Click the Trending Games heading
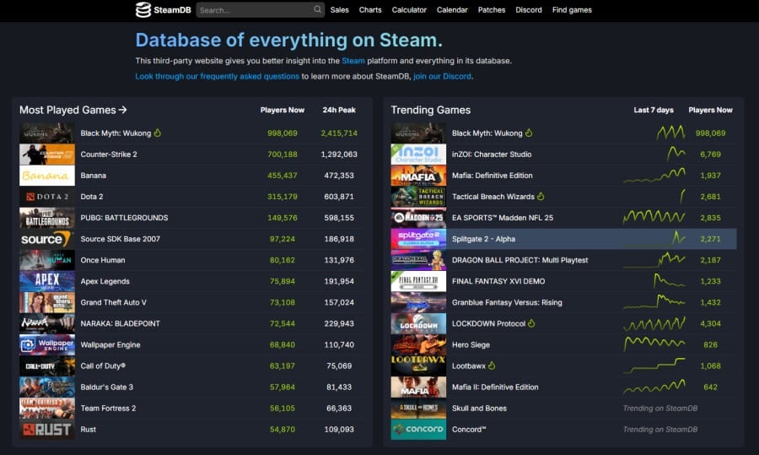Viewport: 759px width, 455px height. click(x=431, y=110)
